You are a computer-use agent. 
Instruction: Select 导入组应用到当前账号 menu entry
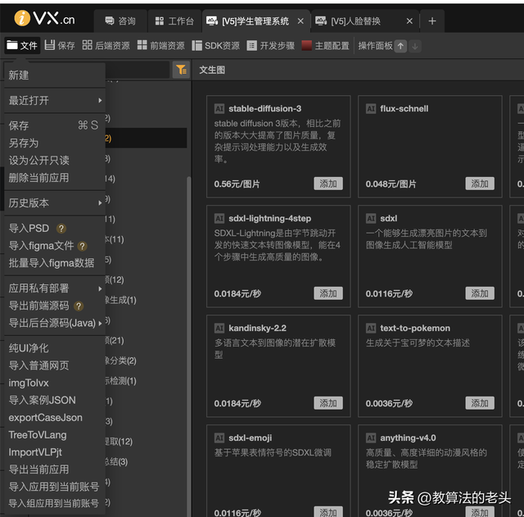pyautogui.click(x=55, y=503)
